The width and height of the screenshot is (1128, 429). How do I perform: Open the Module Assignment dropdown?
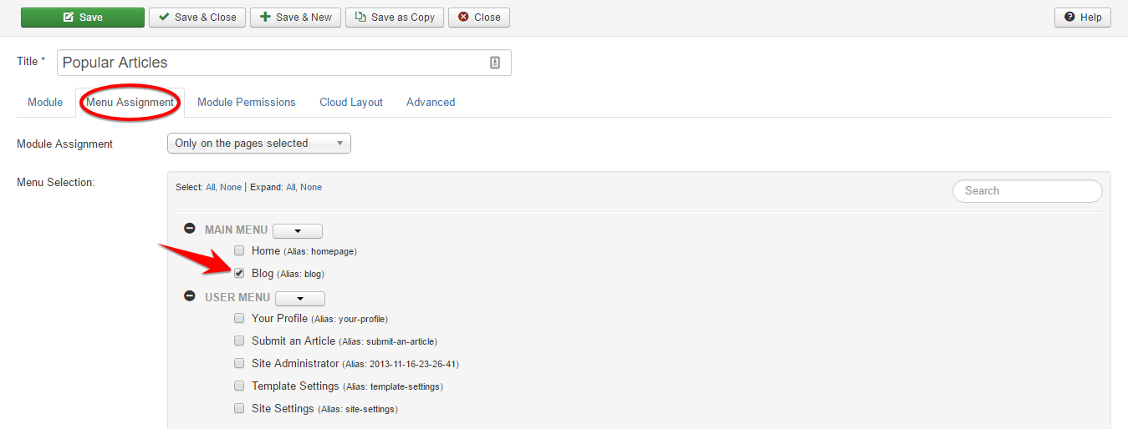(258, 144)
